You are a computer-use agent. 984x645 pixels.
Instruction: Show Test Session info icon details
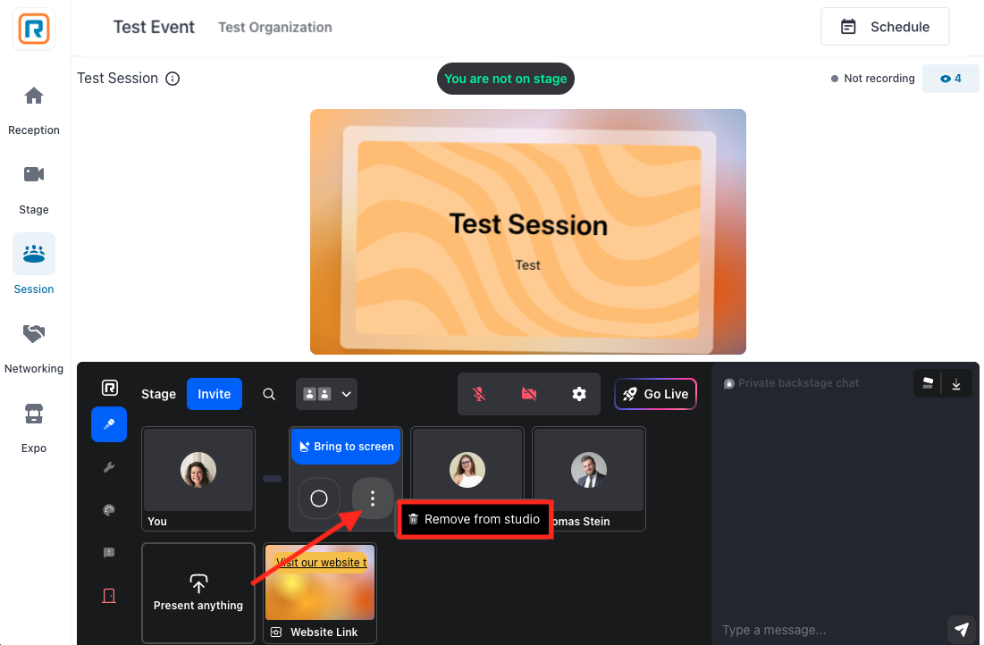point(172,79)
